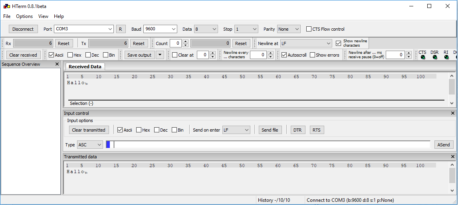The height and width of the screenshot is (205, 458).
Task: Click the RI status LED indicator
Action: coord(446,57)
